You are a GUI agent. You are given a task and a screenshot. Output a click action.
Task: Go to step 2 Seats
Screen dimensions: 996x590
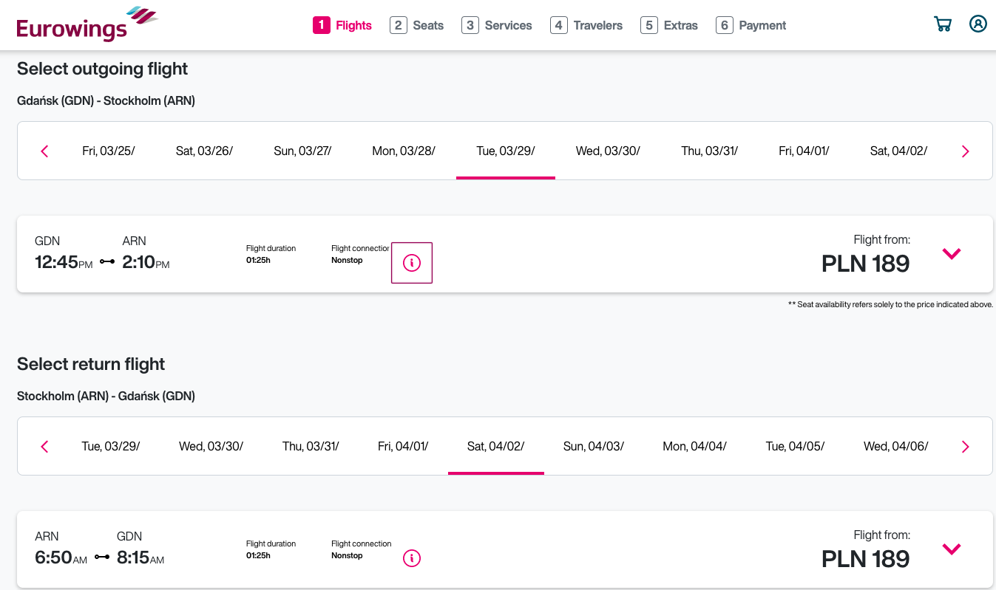(x=417, y=25)
